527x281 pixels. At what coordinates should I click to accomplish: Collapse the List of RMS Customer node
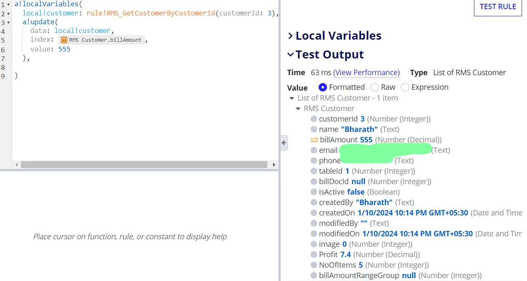(291, 98)
